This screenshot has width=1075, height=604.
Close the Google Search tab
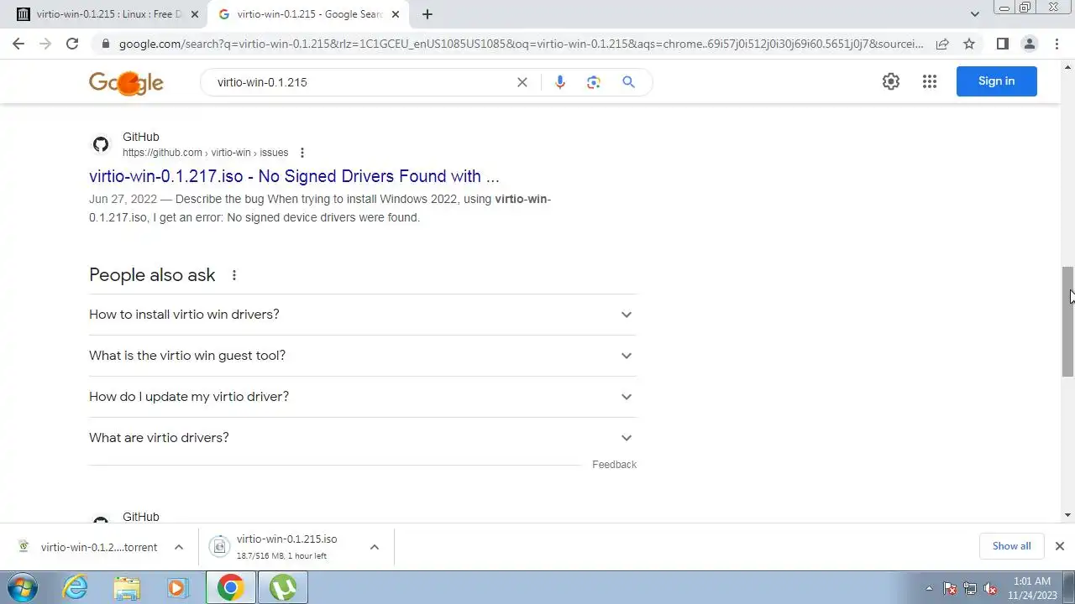tap(395, 14)
